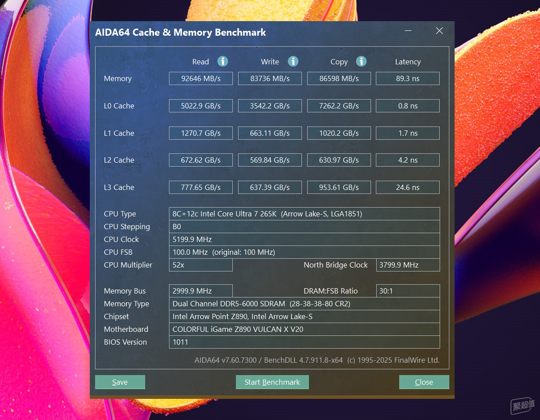Click L0 Cache read 5022.9 GB/s
The height and width of the screenshot is (420, 540).
pos(201,106)
